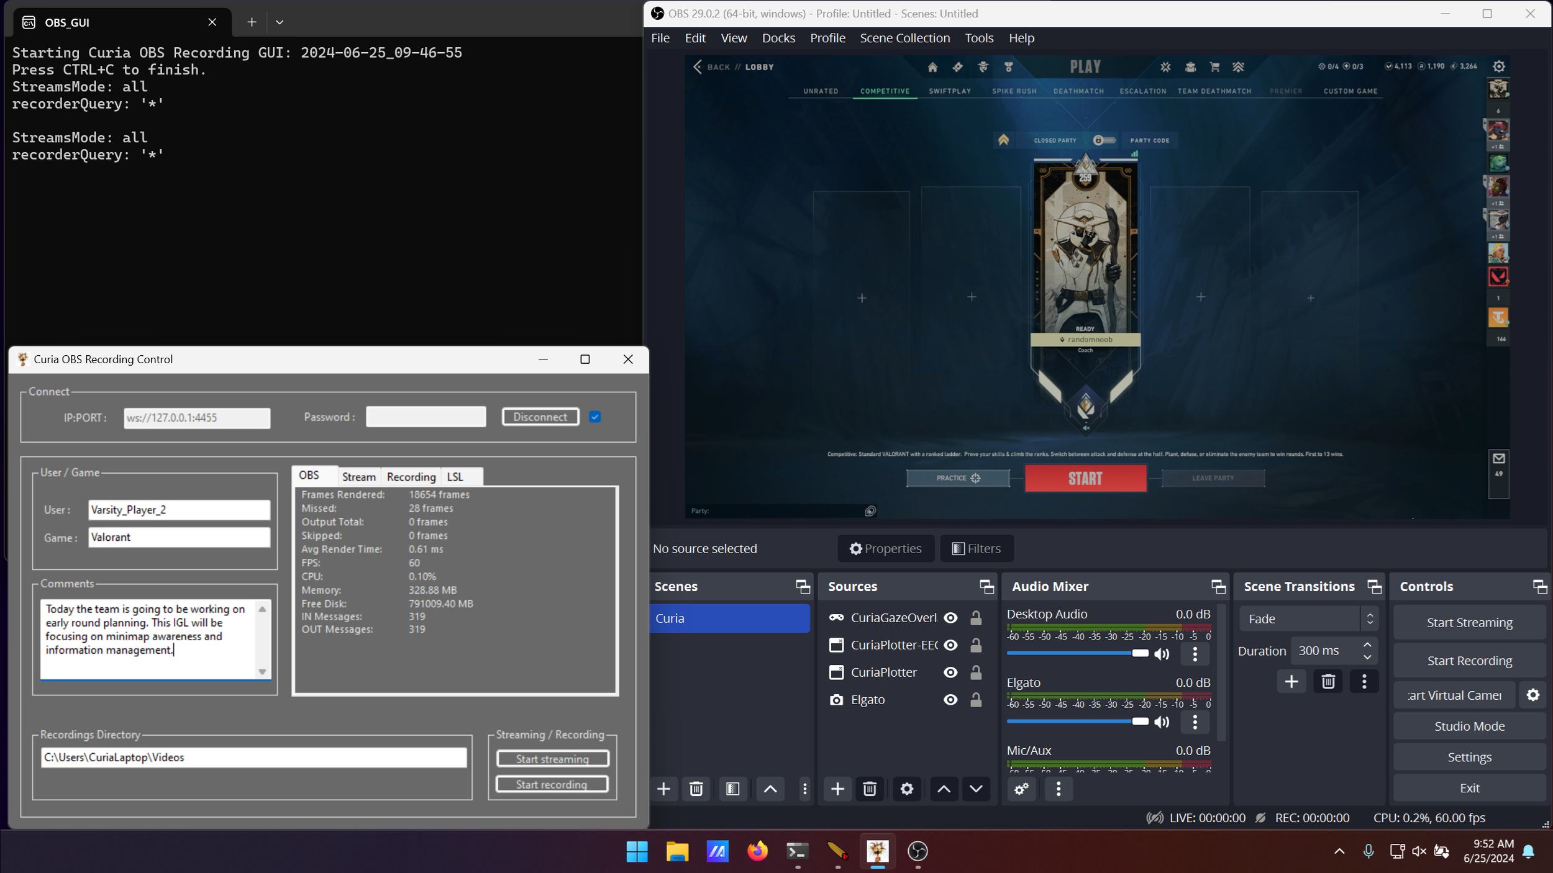This screenshot has width=1553, height=873.
Task: Pop out the Scene Transitions dock icon
Action: [1374, 586]
